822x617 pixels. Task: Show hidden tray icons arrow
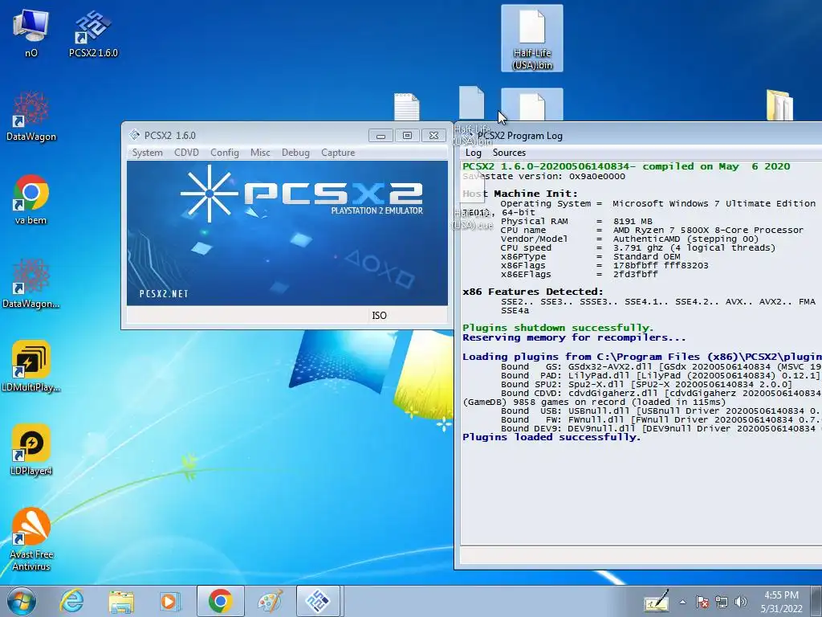(682, 602)
